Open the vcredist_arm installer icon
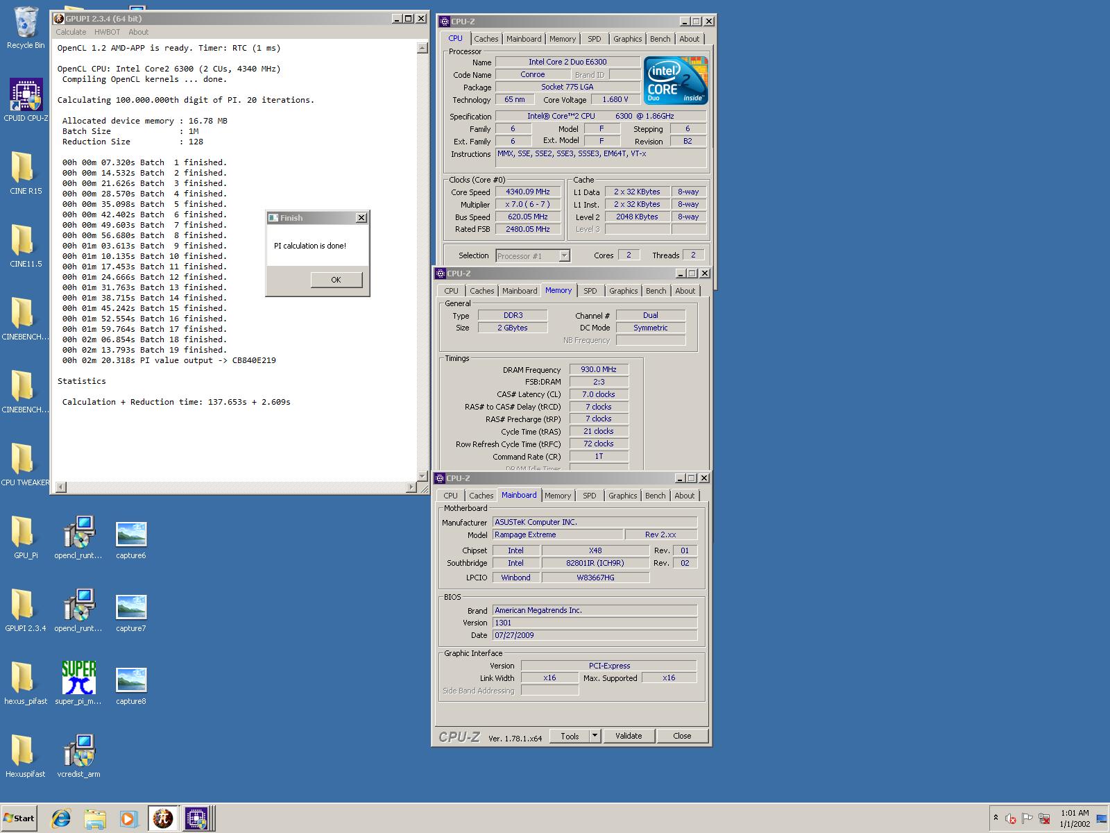This screenshot has width=1110, height=833. coord(78,757)
